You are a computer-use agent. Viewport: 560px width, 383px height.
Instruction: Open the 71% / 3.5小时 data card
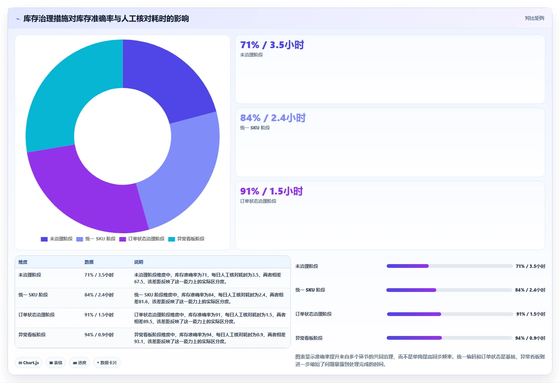click(x=390, y=69)
